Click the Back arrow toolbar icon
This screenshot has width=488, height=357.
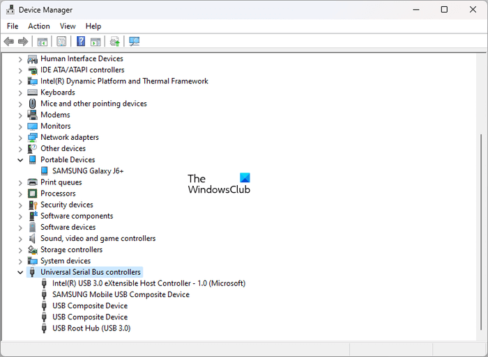pos(8,41)
